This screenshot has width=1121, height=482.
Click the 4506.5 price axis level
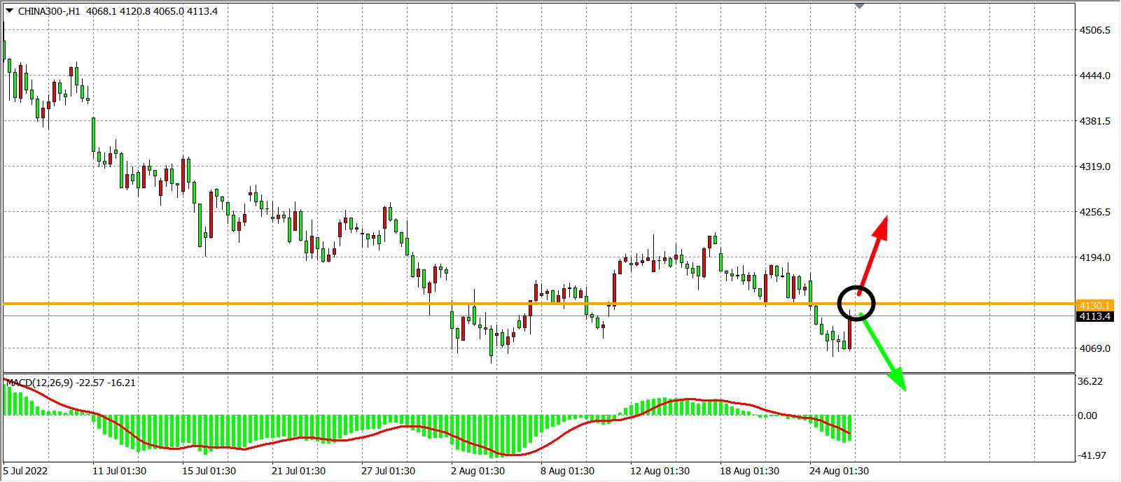(1095, 30)
